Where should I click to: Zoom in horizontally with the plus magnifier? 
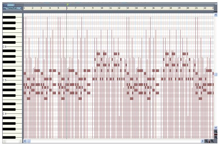pos(212,141)
